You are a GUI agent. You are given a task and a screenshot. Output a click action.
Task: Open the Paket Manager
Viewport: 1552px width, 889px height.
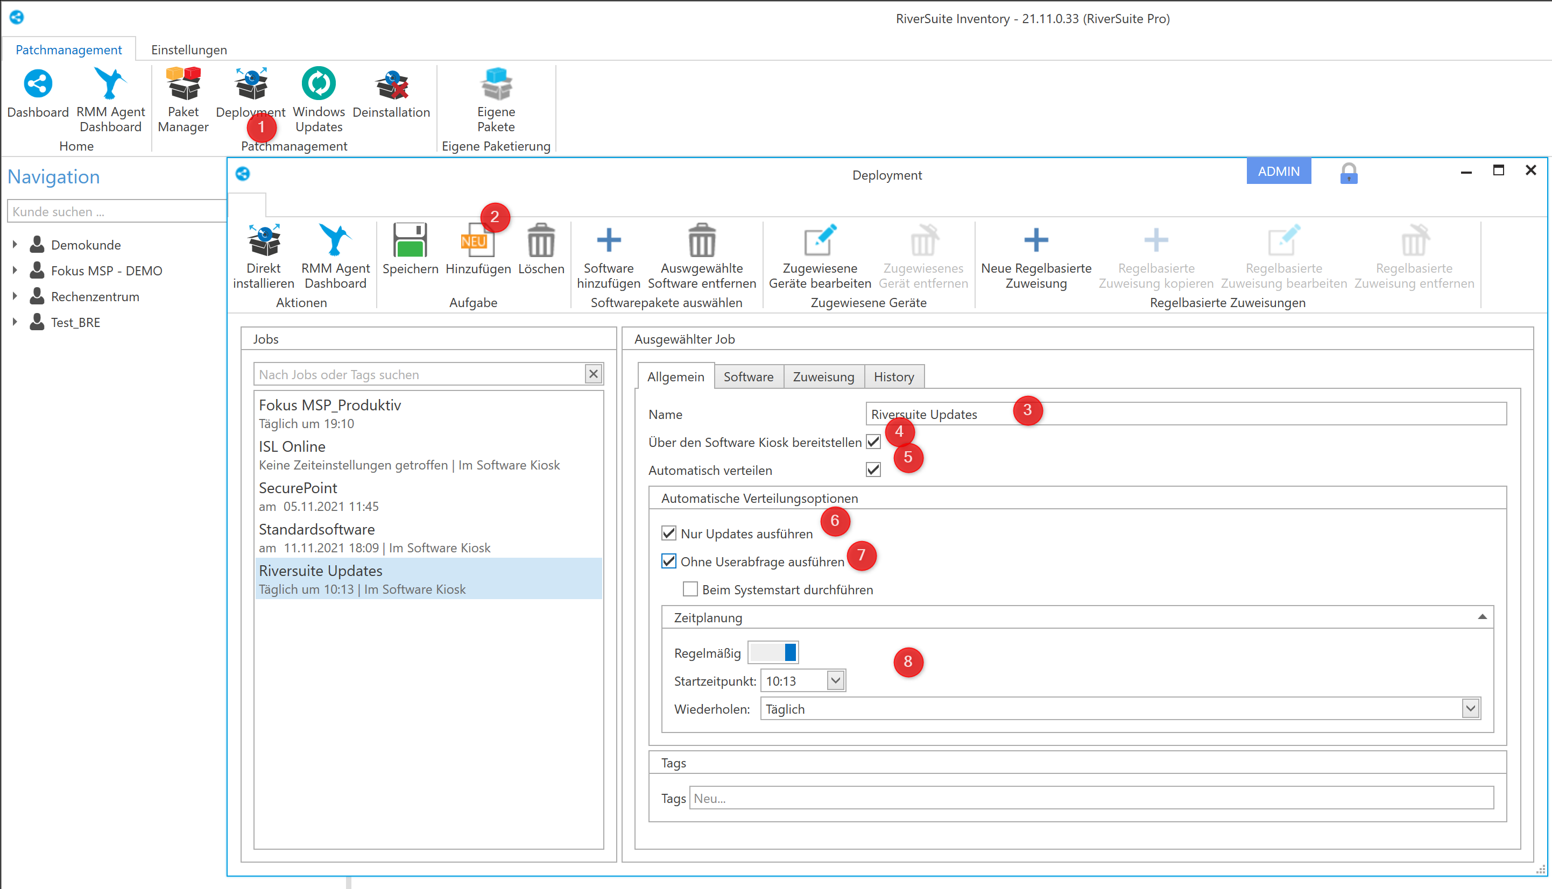[183, 99]
